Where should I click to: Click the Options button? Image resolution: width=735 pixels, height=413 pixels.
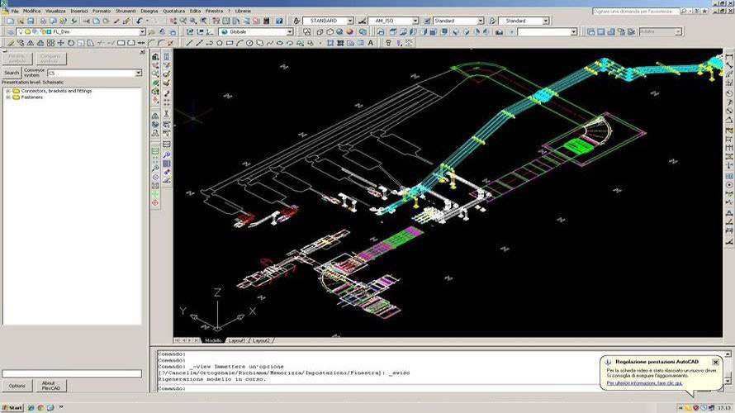(17, 386)
